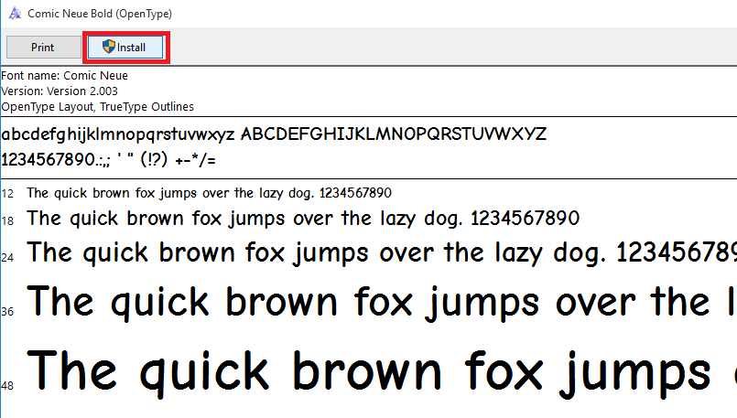Click the size label "24"

[x=7, y=257]
